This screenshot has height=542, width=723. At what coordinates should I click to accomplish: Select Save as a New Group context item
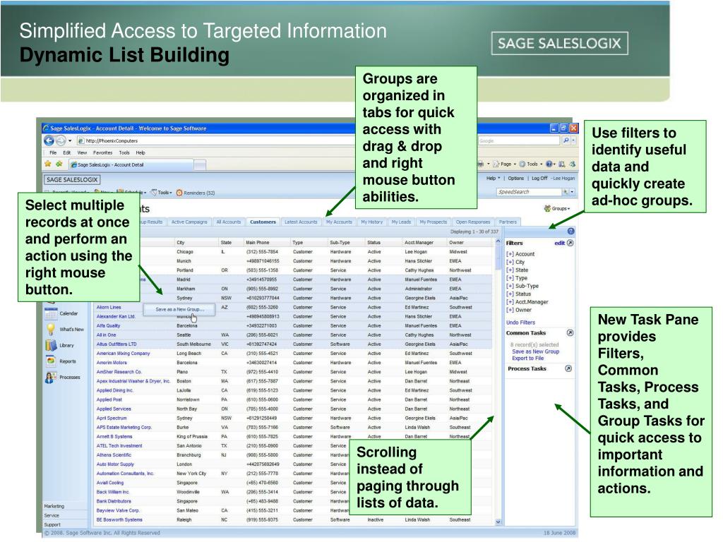179,309
